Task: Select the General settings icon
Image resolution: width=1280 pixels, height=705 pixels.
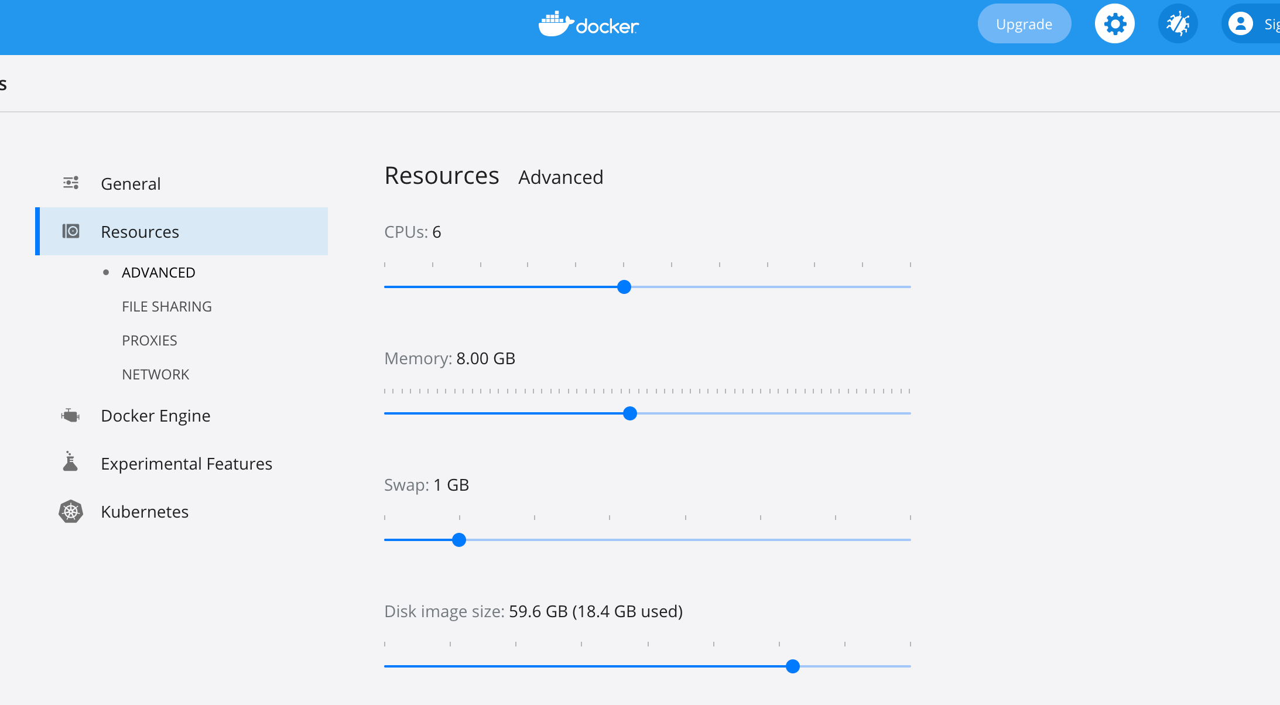Action: click(x=70, y=183)
